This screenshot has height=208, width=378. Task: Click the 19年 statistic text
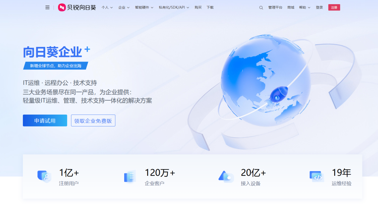[342, 173]
